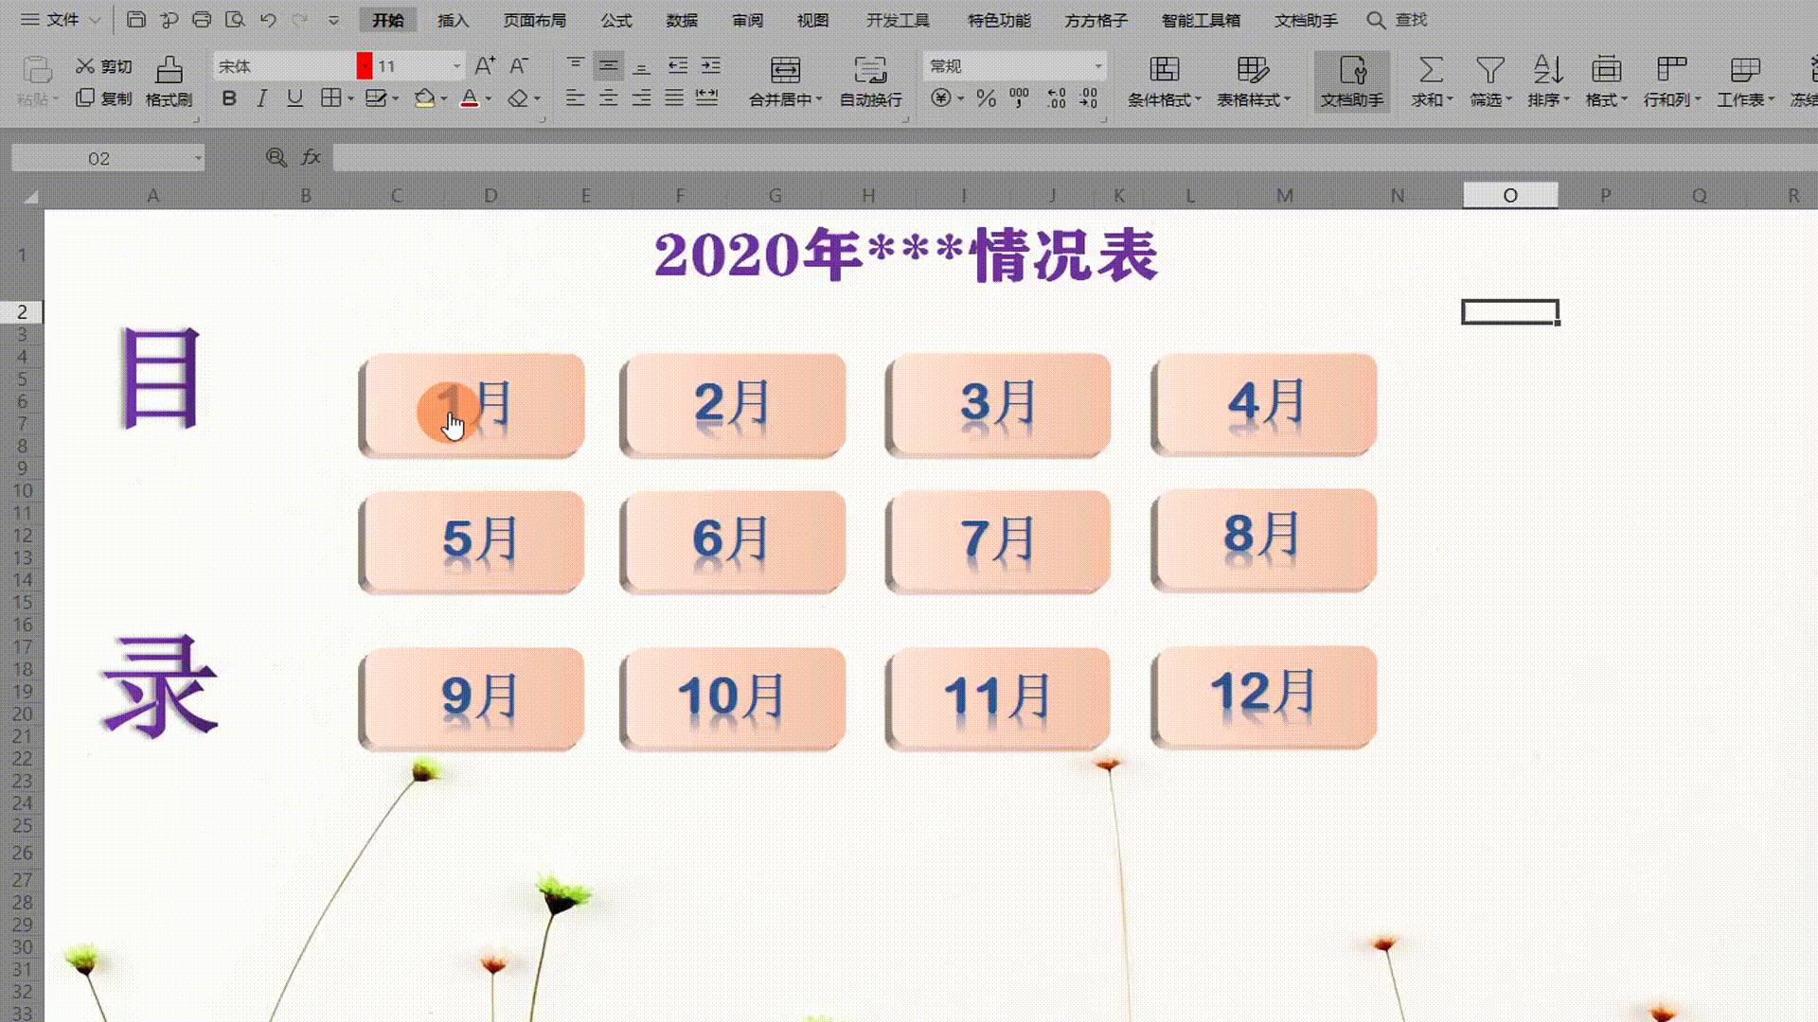Toggle bottom vertical alignment
Viewport: 1818px width, 1022px height.
pos(642,65)
